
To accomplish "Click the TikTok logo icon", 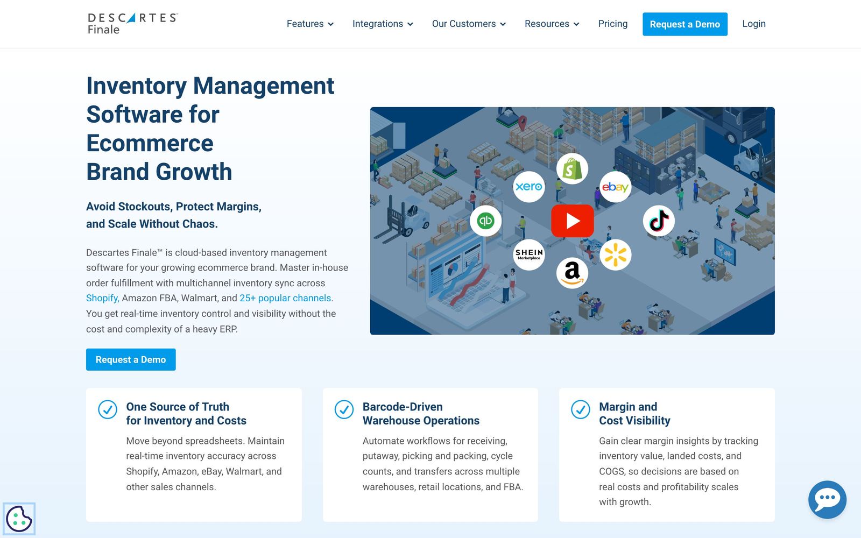I will point(659,221).
